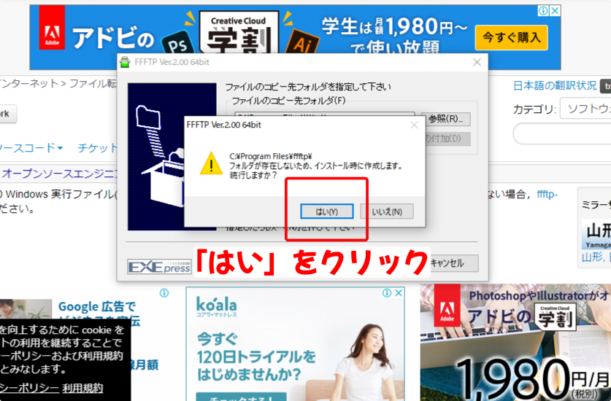
Task: Click the EXEpress logo
Action: coord(159,267)
